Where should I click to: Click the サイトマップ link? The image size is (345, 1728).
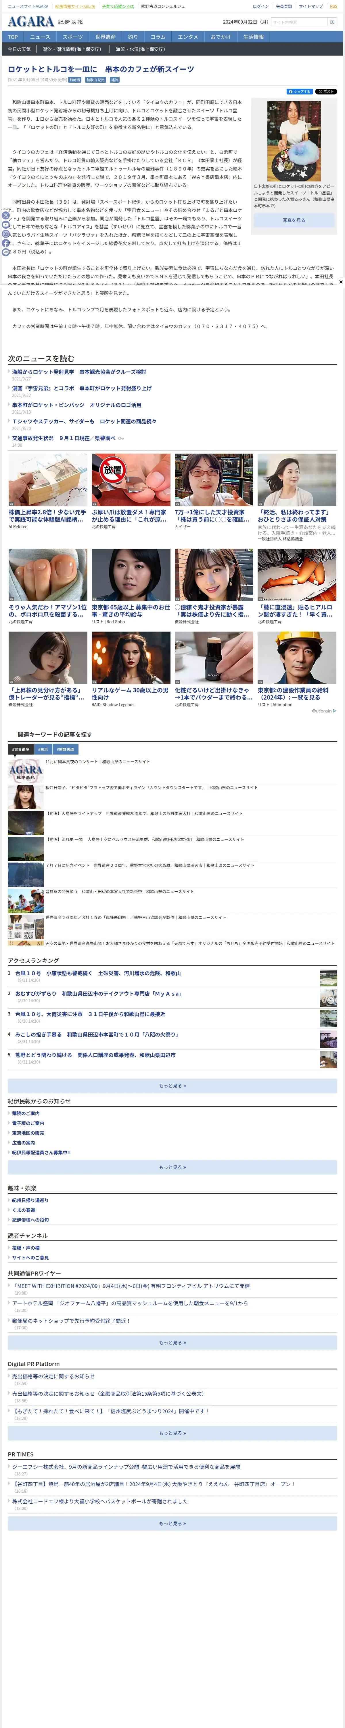311,6
